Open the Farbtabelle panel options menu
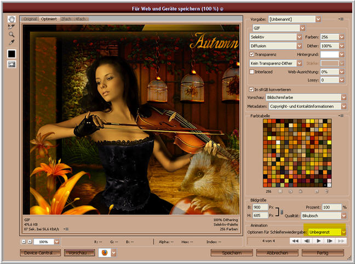The width and height of the screenshot is (355, 264). pos(341,116)
